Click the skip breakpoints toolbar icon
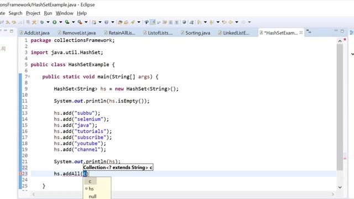 pyautogui.click(x=34, y=22)
